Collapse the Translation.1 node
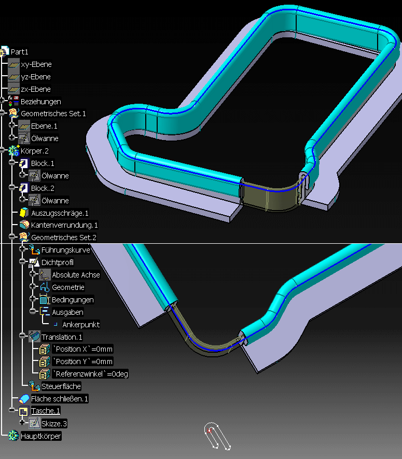 (x=22, y=336)
